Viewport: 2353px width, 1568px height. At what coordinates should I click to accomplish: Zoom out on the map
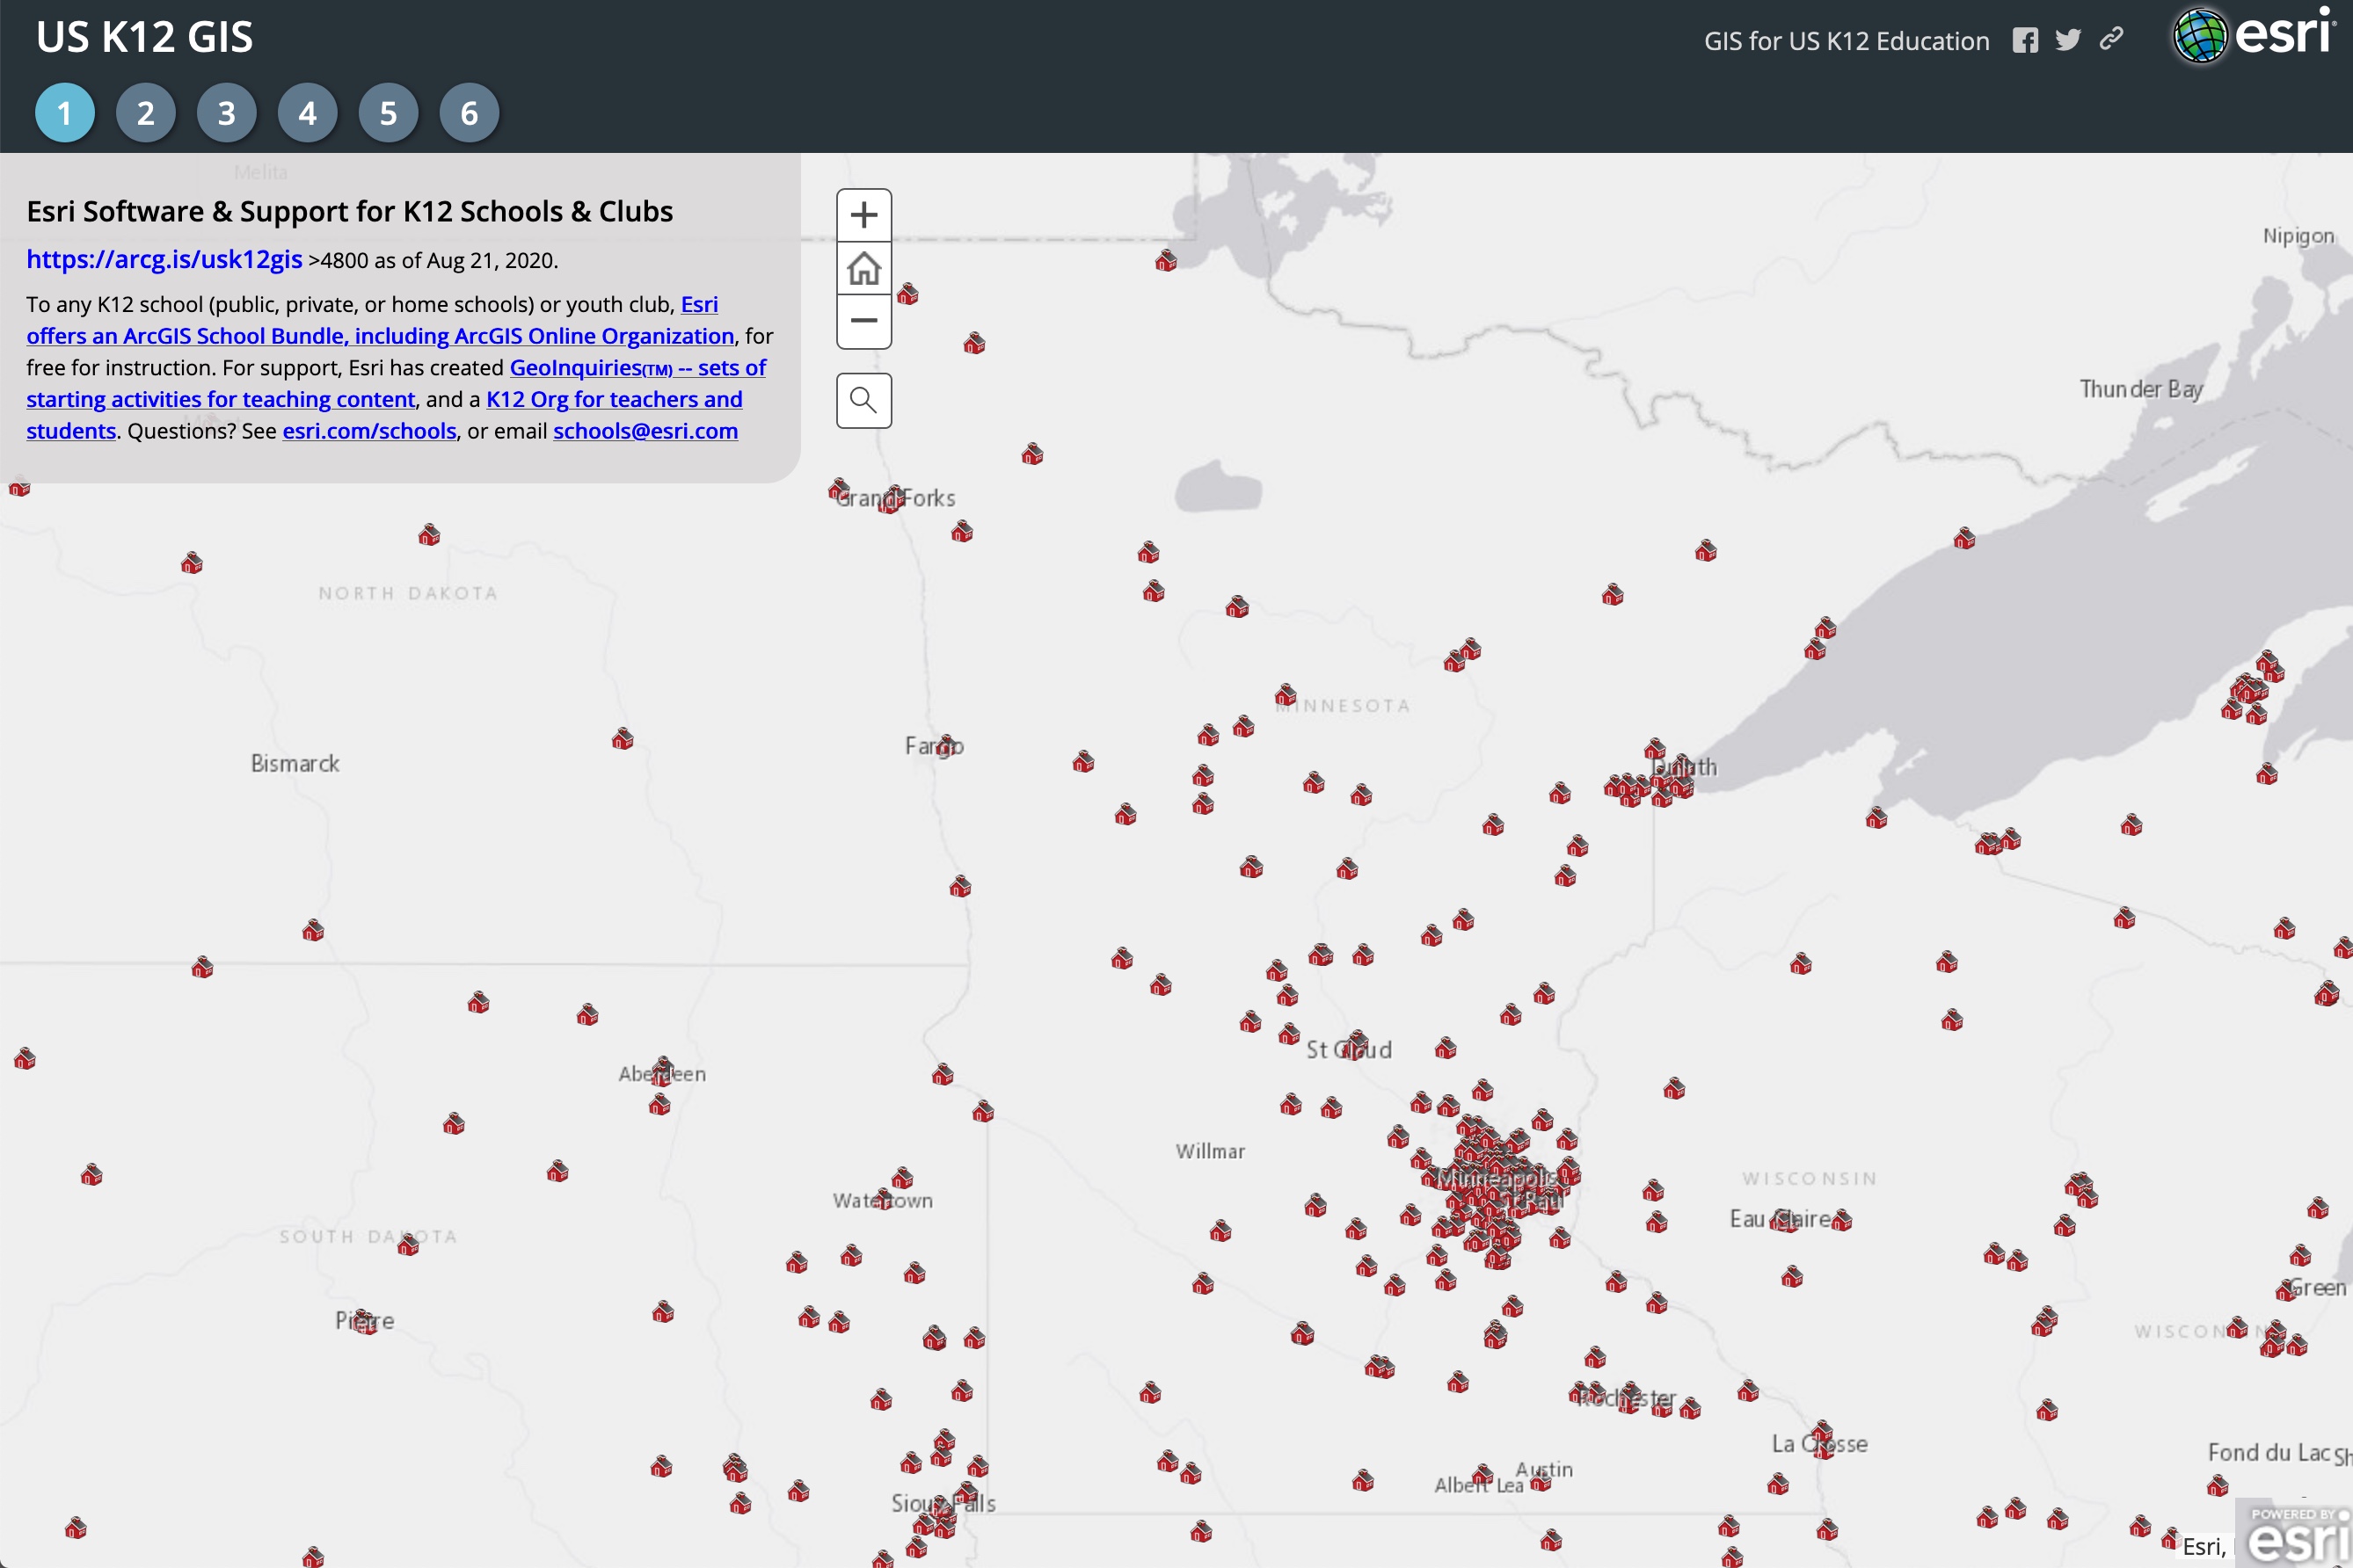[x=863, y=321]
